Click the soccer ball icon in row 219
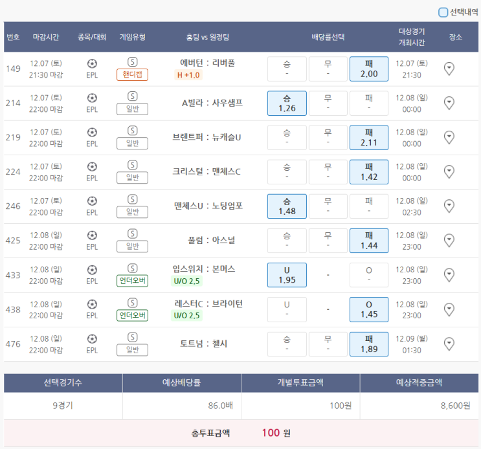This screenshot has height=449, width=481. click(92, 133)
